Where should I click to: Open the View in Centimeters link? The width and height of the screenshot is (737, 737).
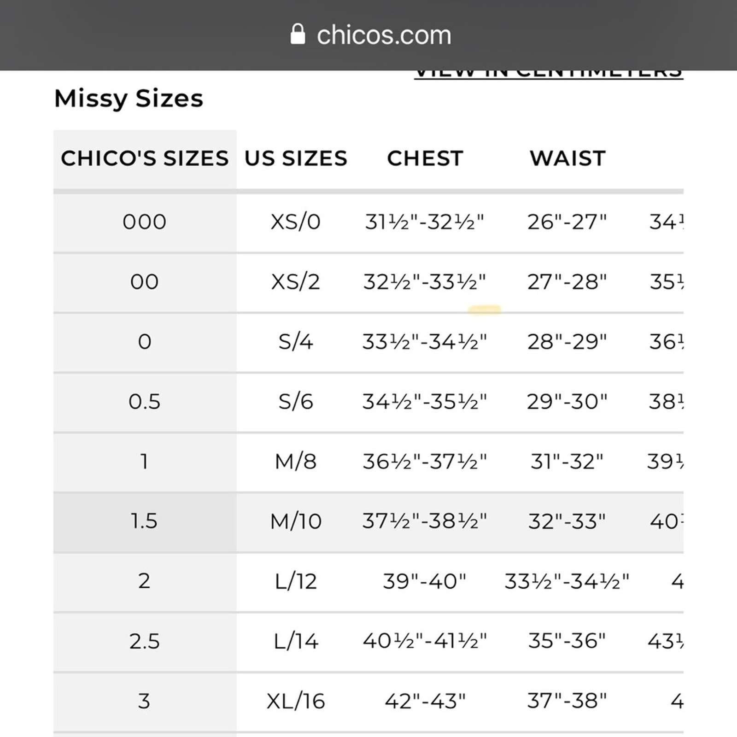pos(548,74)
